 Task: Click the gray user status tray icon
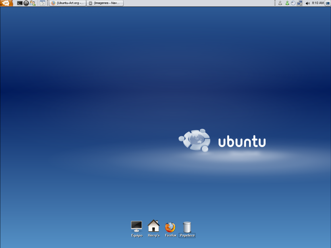(280, 3)
